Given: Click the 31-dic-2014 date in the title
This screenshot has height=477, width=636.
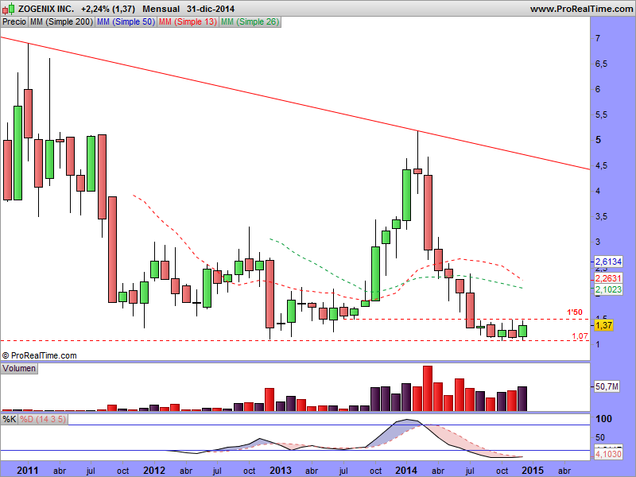Looking at the screenshot, I should (211, 9).
